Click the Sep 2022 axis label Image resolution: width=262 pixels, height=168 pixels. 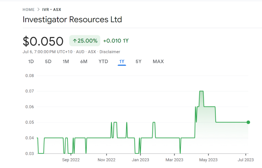pyautogui.click(x=71, y=160)
